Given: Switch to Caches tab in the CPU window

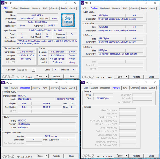Looking at the screenshot, I should [14, 9].
